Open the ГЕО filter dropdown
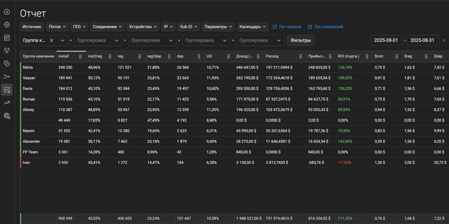449x224 pixels. pos(79,27)
